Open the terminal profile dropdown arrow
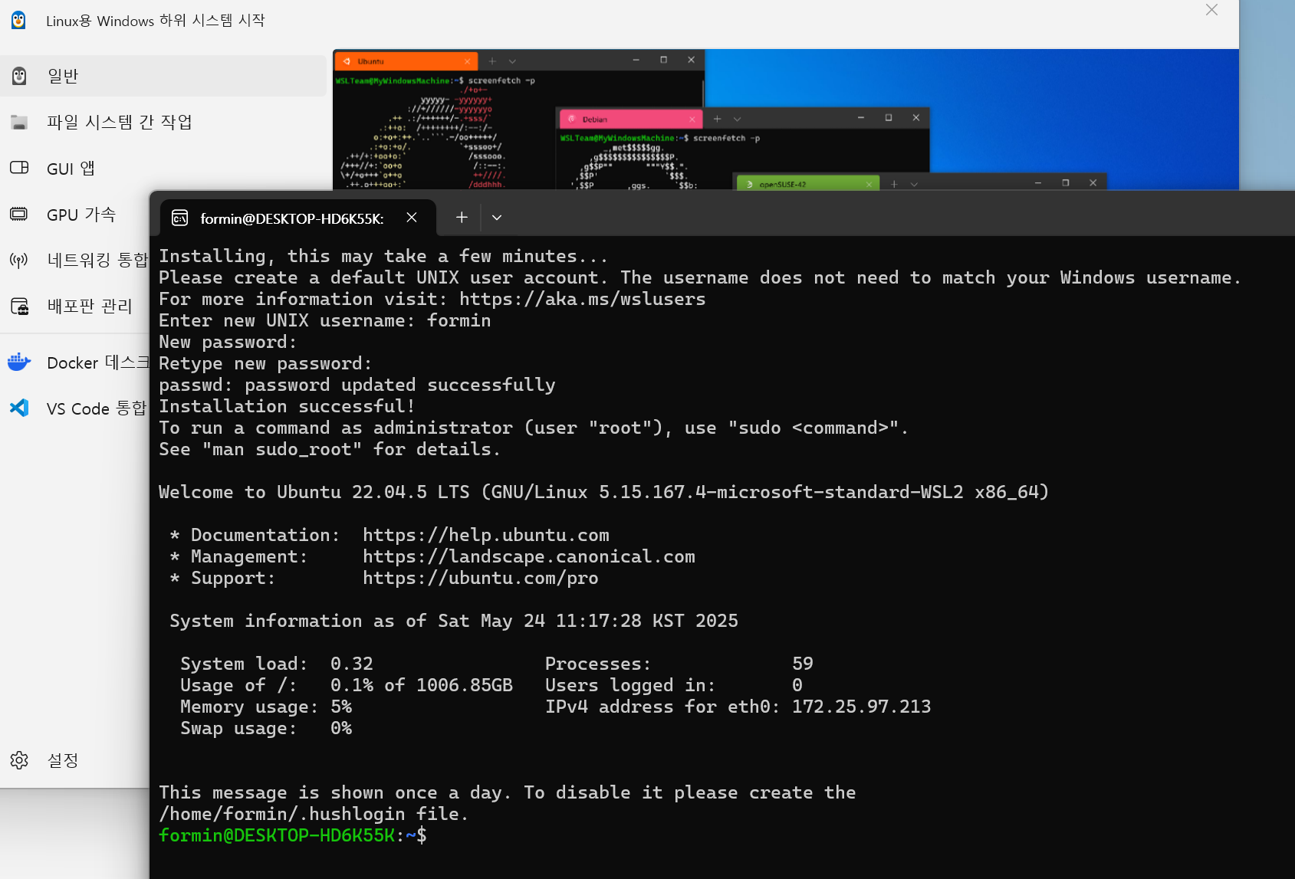1295x879 pixels. 497,218
